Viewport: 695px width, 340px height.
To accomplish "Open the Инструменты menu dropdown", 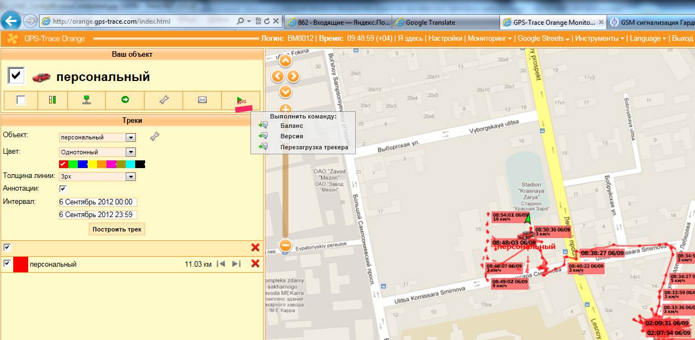I will click(599, 39).
